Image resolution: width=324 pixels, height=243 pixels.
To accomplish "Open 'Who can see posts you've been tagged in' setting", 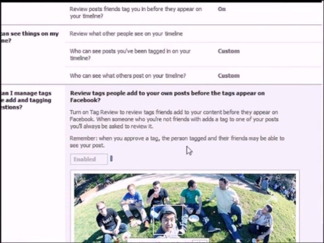I will [130, 55].
